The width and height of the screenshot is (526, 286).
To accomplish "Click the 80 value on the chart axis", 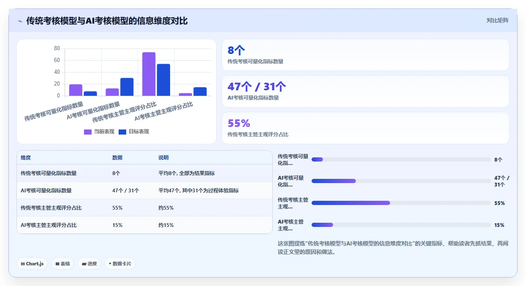I will click(57, 49).
